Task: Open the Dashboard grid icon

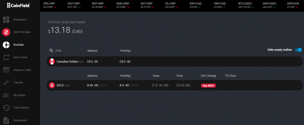Action: click(6, 20)
